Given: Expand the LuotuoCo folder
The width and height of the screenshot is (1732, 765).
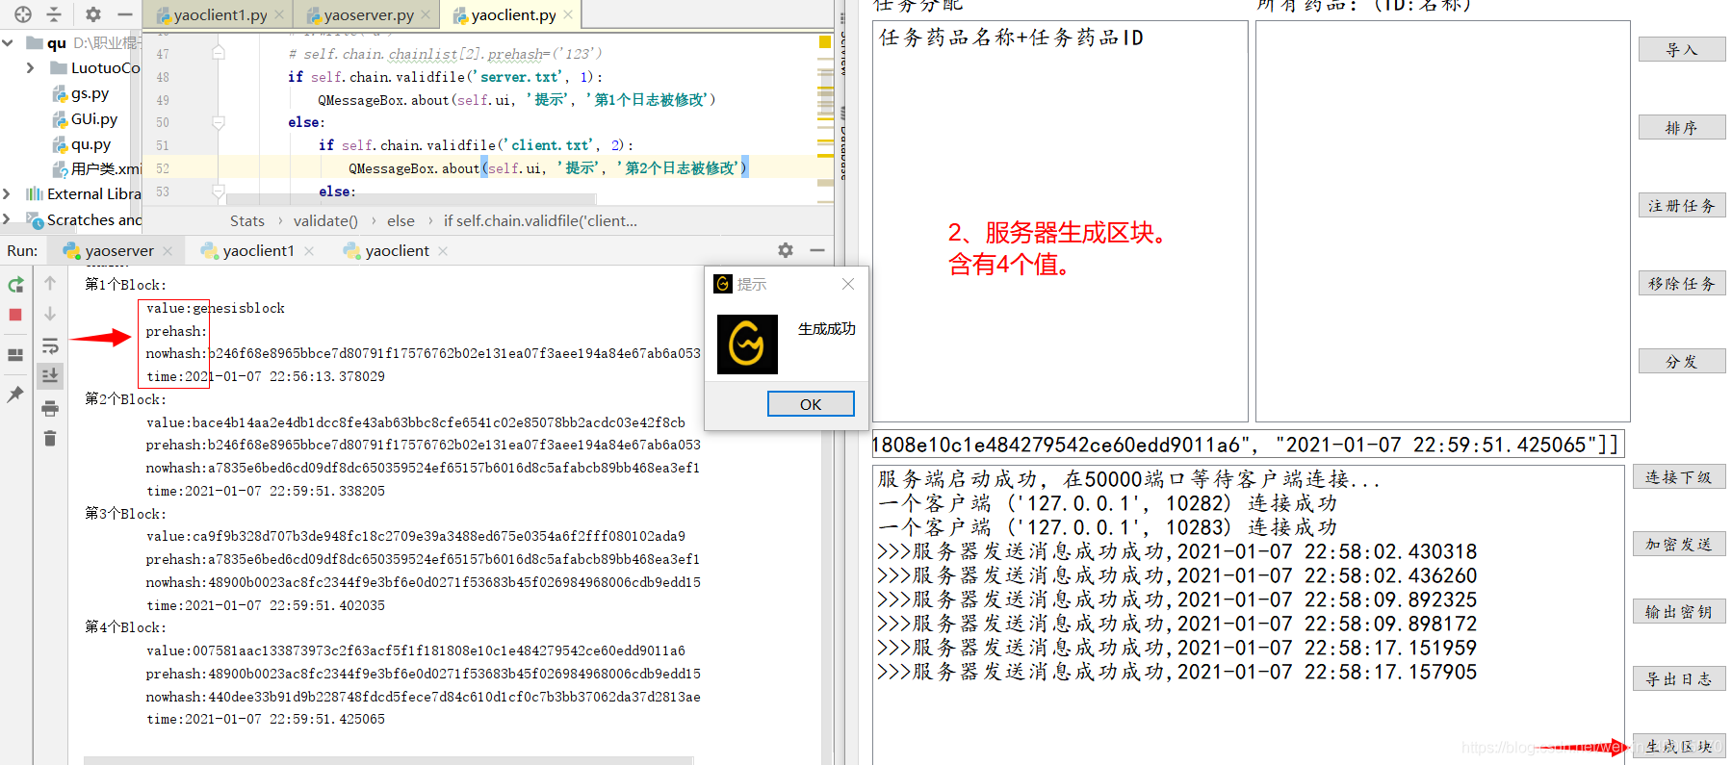Looking at the screenshot, I should click(x=30, y=67).
